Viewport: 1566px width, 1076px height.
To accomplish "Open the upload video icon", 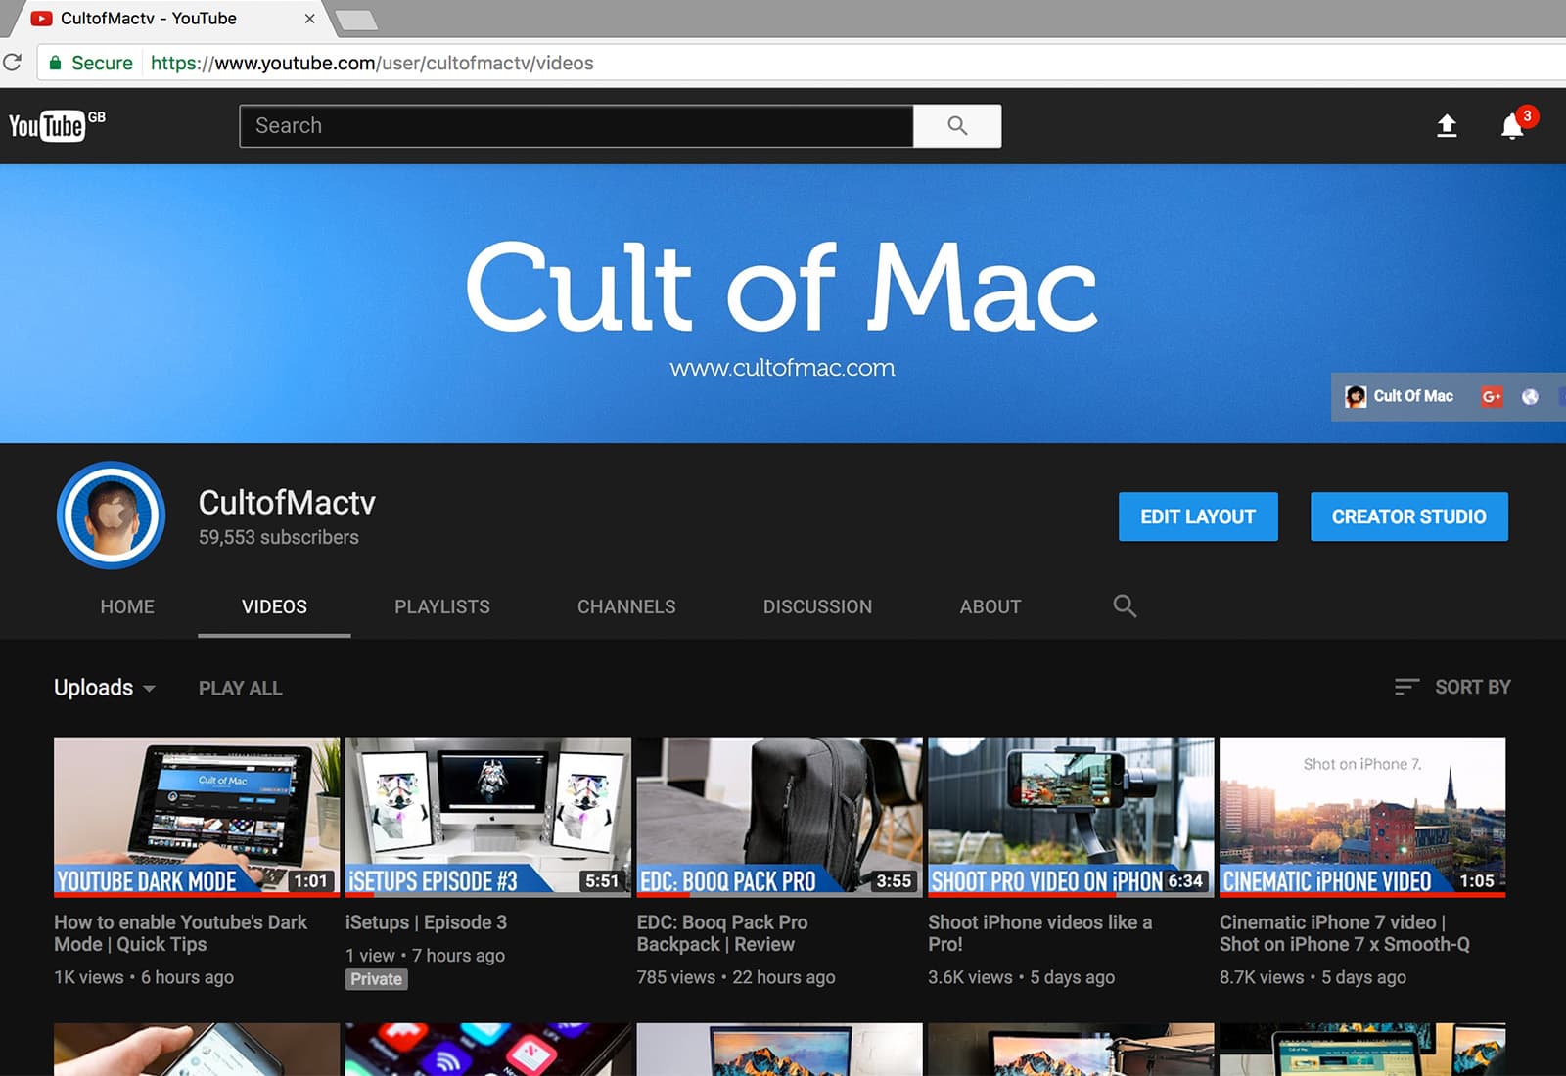I will [x=1447, y=126].
